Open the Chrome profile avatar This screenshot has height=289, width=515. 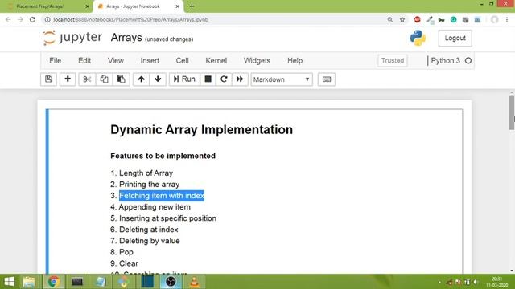pos(494,19)
